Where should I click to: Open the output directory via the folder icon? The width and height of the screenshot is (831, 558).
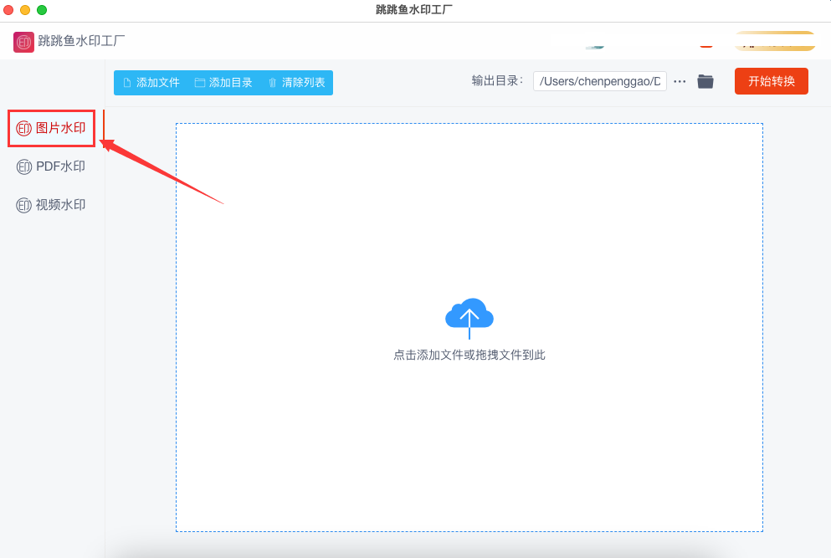coord(705,82)
